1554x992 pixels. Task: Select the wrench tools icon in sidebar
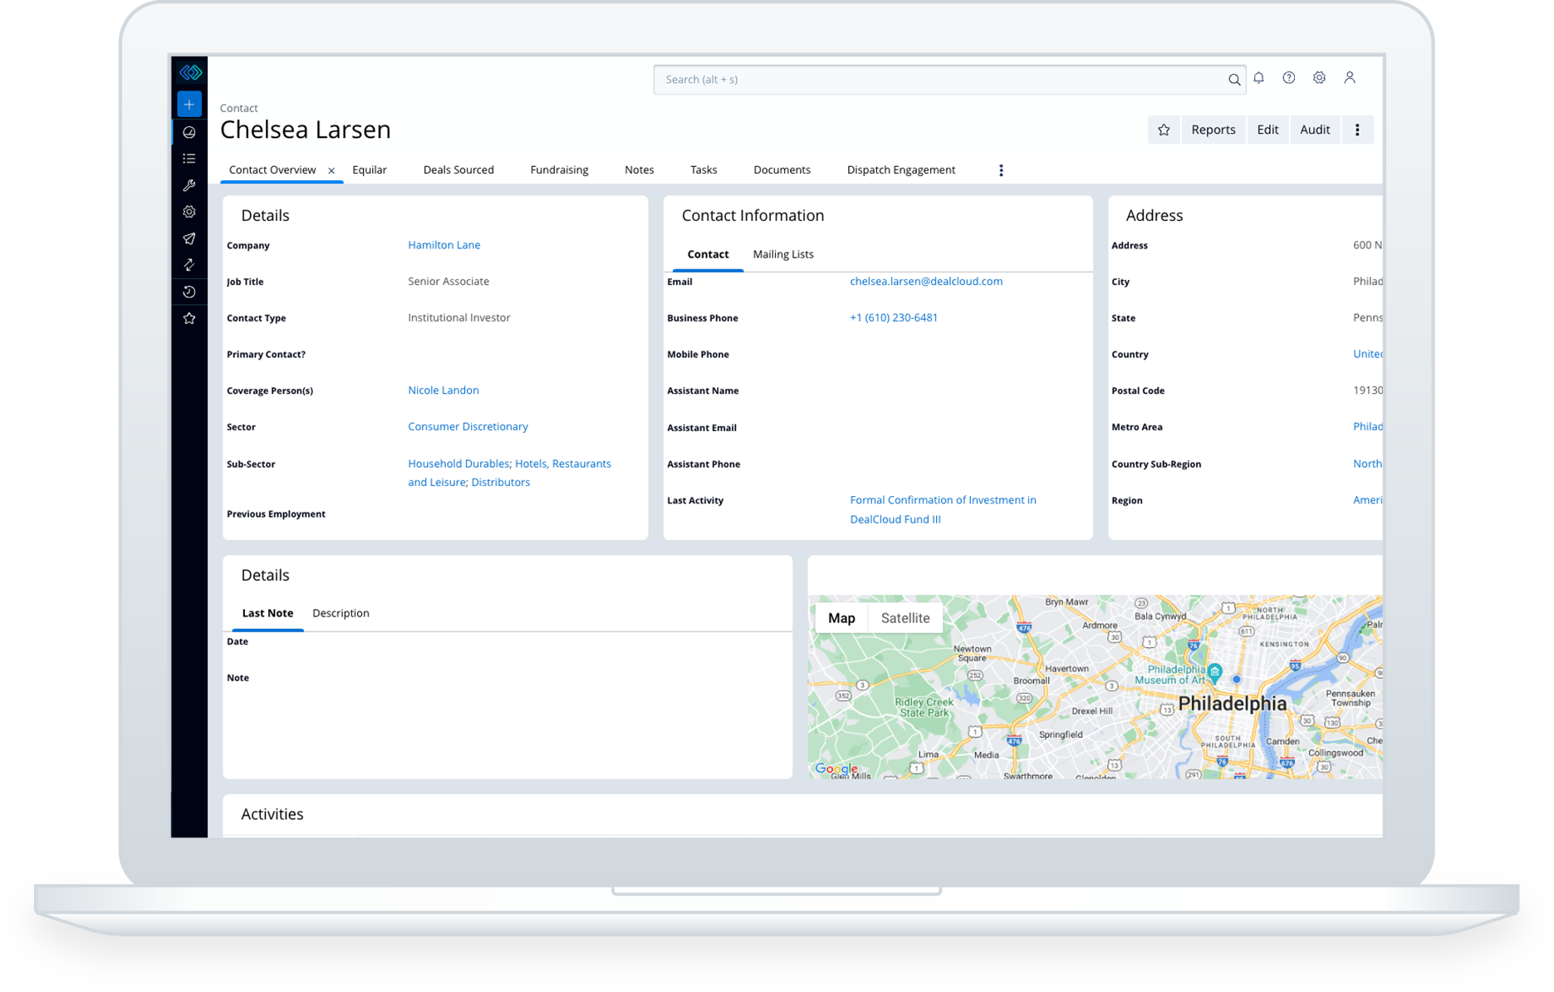pyautogui.click(x=189, y=185)
